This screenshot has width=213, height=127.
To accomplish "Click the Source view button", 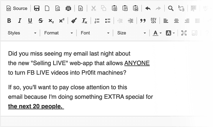I will tap(17, 8).
